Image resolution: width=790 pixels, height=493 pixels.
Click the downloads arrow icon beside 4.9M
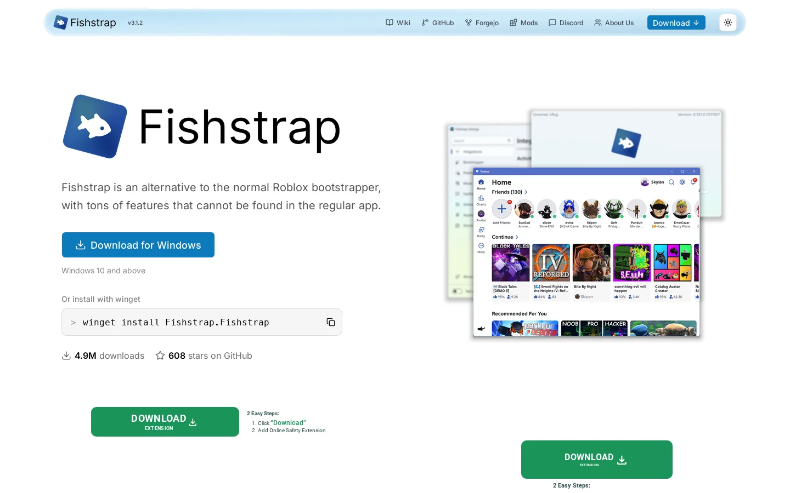click(66, 356)
